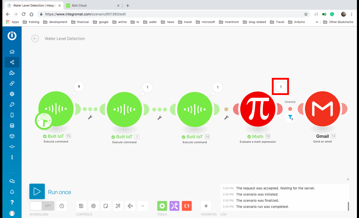359x218 pixels.
Task: Open the Text parser tool icon
Action: (x=186, y=206)
